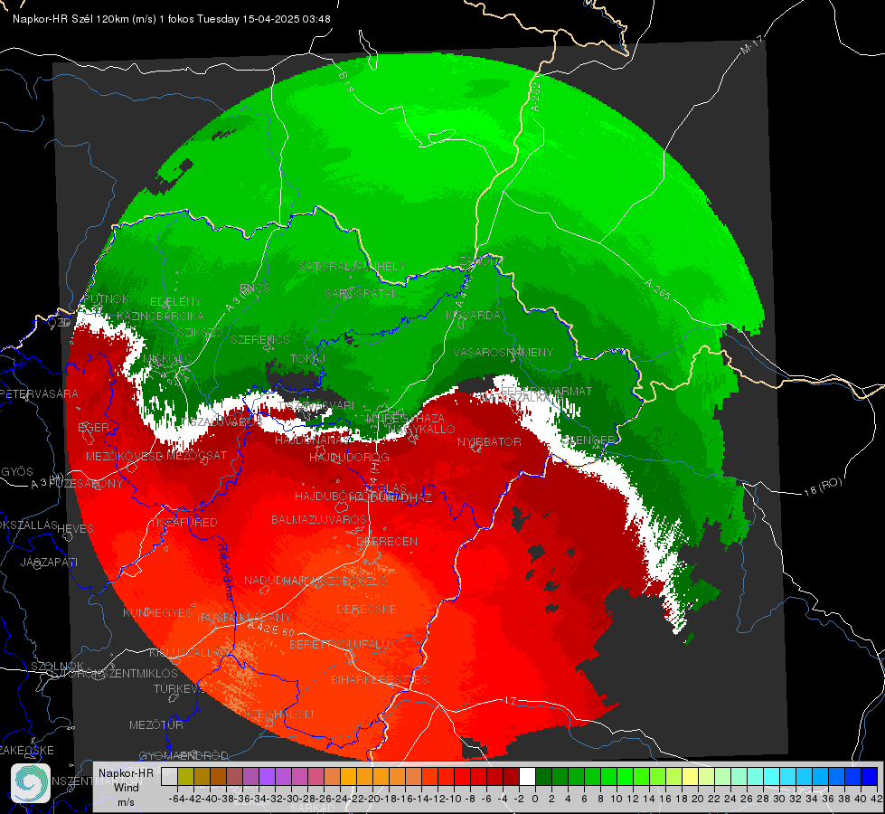
Task: Click the KUNHEGYES city label
Action: pyautogui.click(x=157, y=612)
